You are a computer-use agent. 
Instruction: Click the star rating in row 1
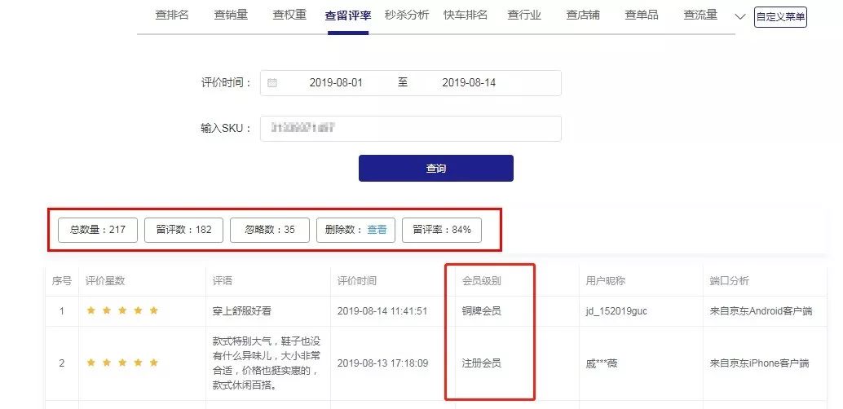(122, 310)
